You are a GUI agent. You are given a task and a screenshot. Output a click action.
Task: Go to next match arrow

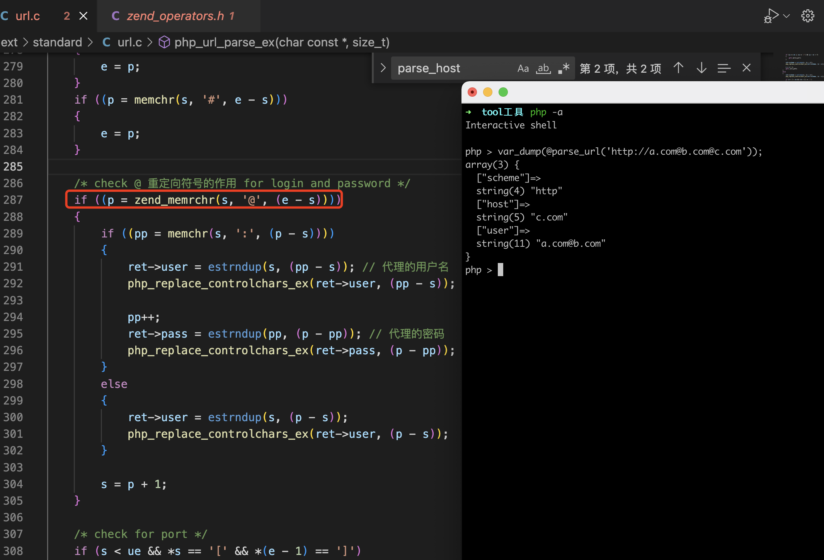701,68
